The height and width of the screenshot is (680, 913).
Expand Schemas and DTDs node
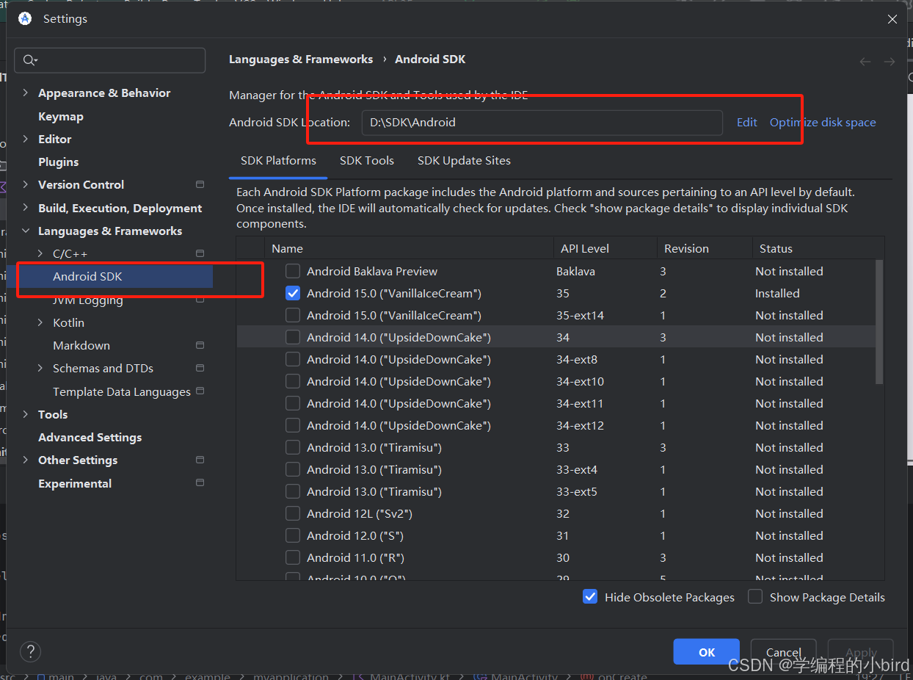pos(40,368)
